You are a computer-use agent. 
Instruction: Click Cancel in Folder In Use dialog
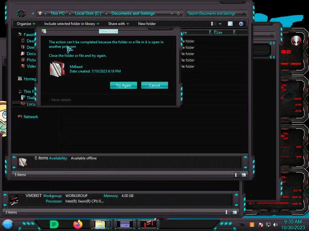[154, 85]
